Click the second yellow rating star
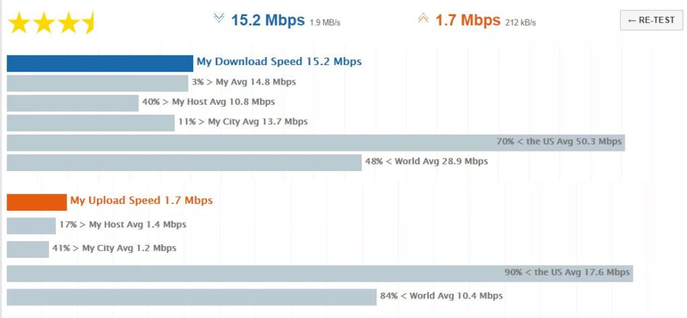The height and width of the screenshot is (318, 687). click(44, 23)
